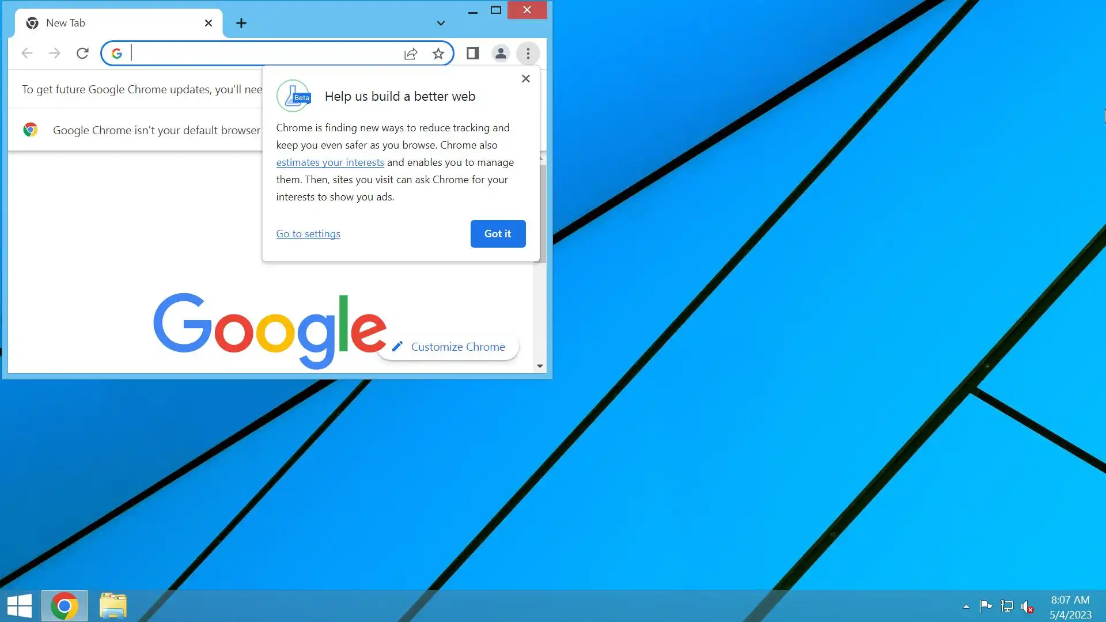This screenshot has width=1106, height=622.
Task: Open the three-dot Chrome menu
Action: pyautogui.click(x=528, y=54)
